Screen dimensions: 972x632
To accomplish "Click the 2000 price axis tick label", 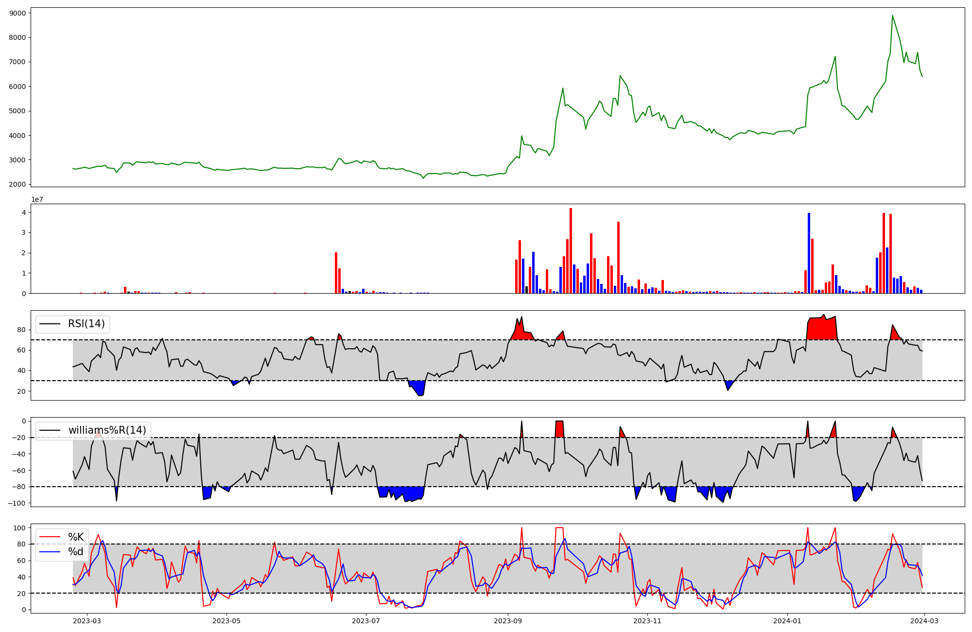I will click(x=17, y=184).
